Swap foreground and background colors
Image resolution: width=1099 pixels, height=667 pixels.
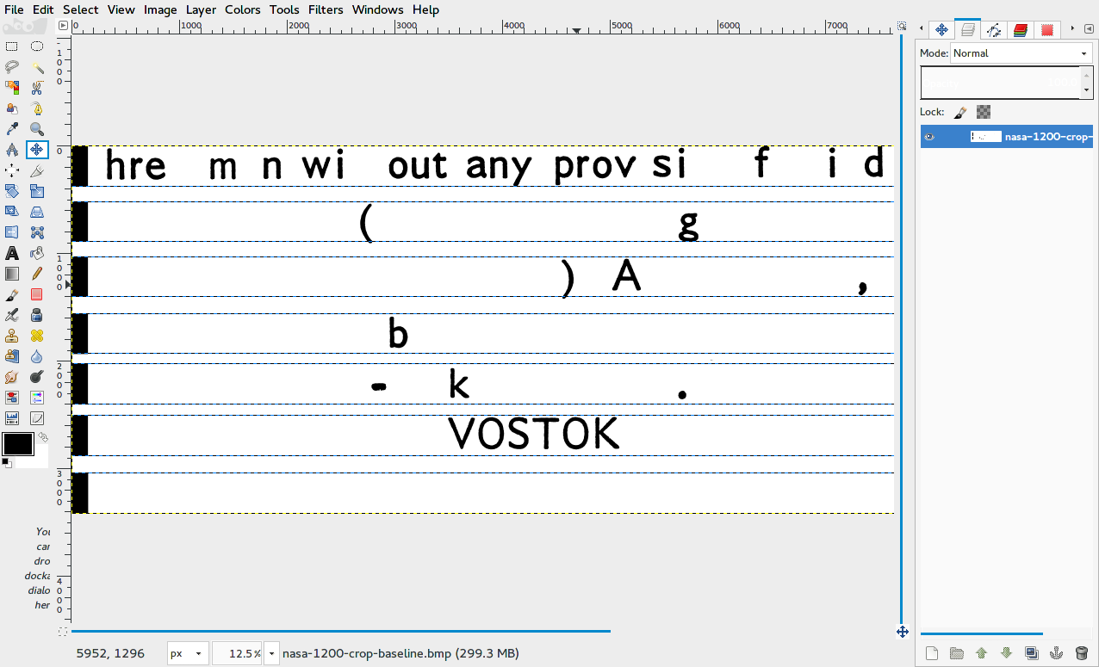42,438
